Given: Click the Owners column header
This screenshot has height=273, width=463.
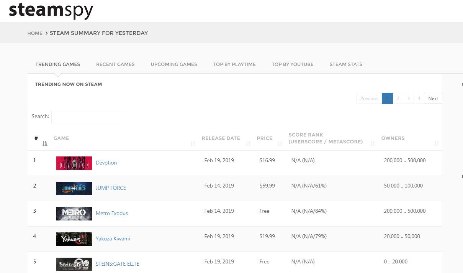Looking at the screenshot, I should [393, 138].
